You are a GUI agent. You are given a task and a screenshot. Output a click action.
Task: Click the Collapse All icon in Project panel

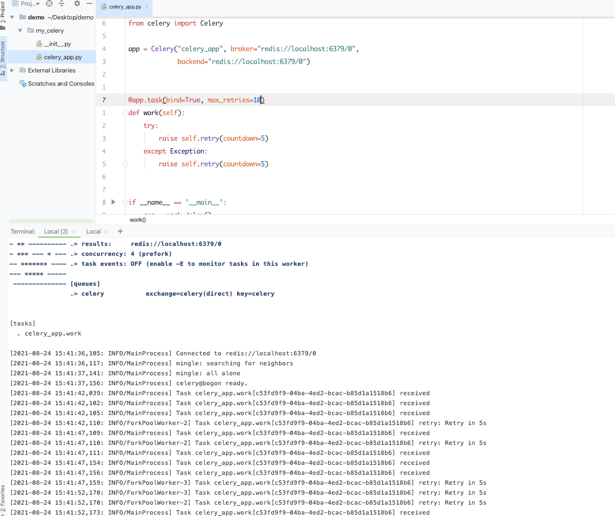[x=62, y=3]
